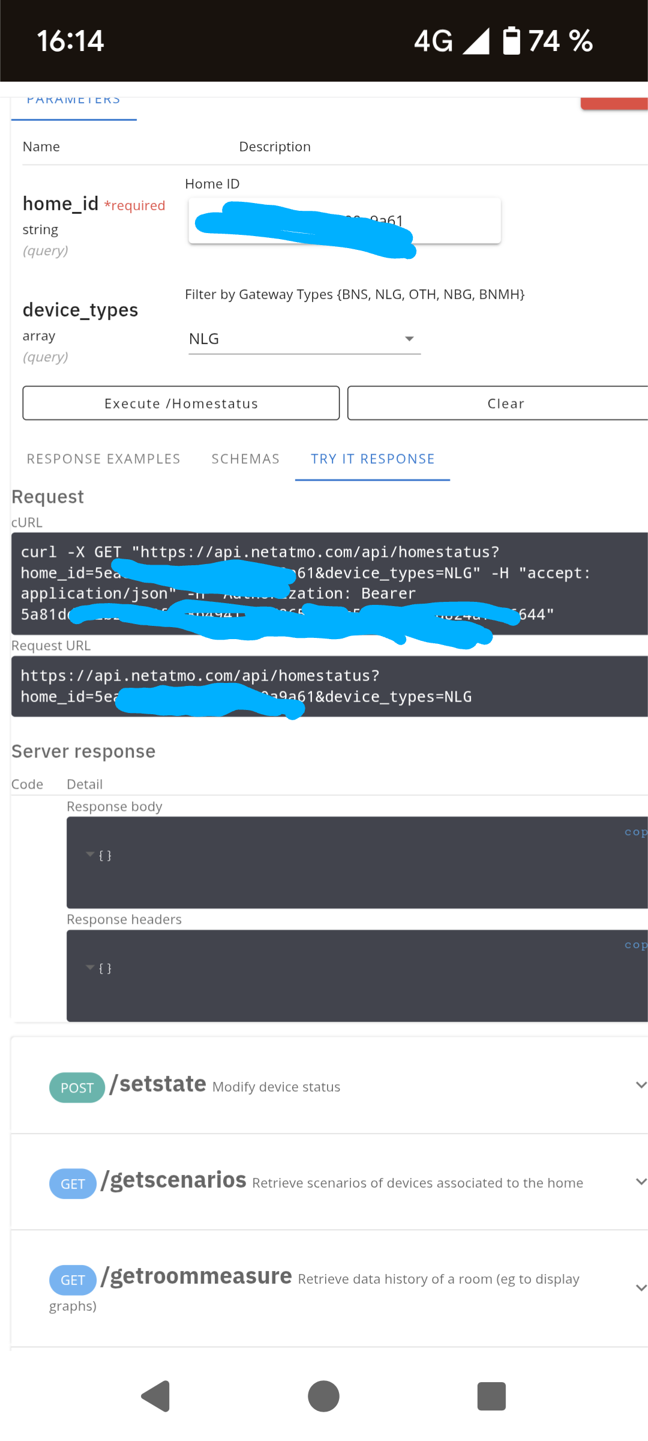648x1441 pixels.
Task: Tap the Android back navigation button
Action: click(x=156, y=1396)
